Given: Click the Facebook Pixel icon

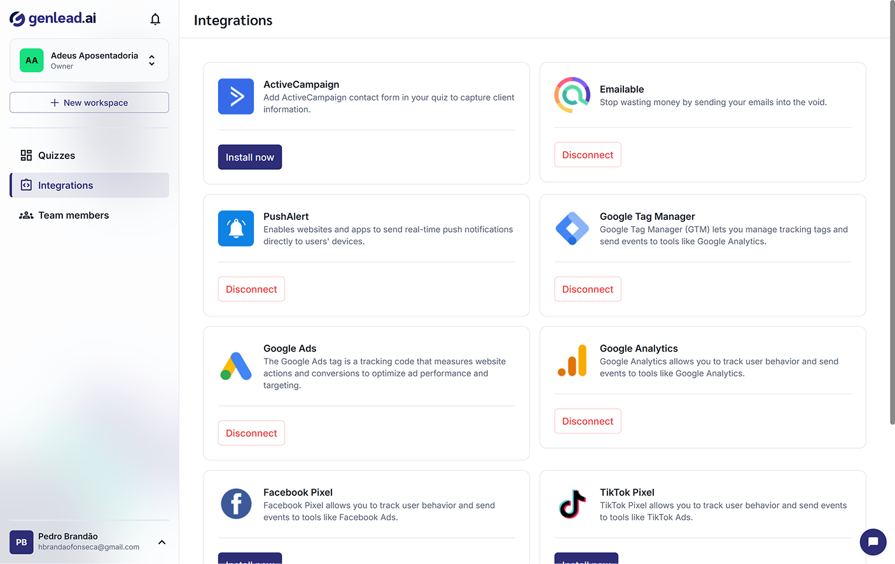Looking at the screenshot, I should point(235,504).
